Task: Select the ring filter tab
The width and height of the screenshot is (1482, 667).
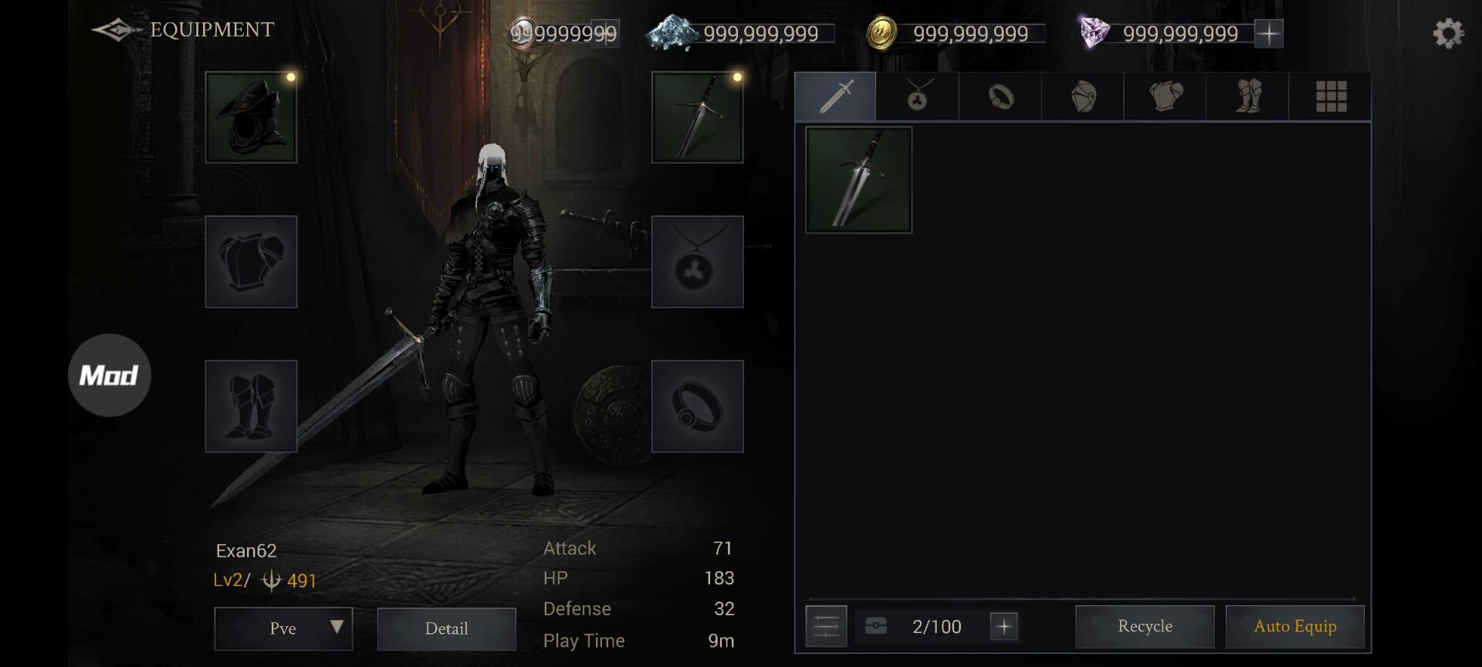Action: 1000,96
